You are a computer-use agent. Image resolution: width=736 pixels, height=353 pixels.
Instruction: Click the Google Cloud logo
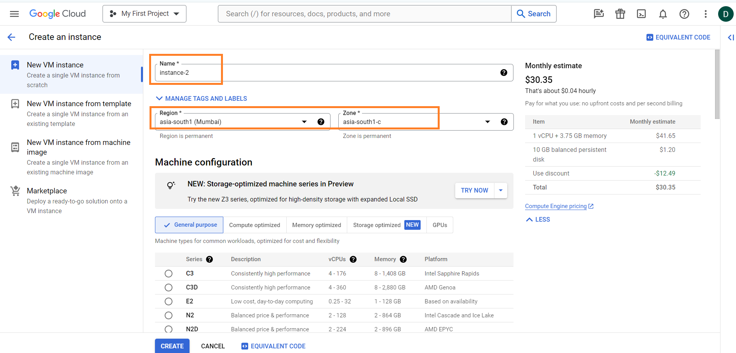click(x=57, y=14)
